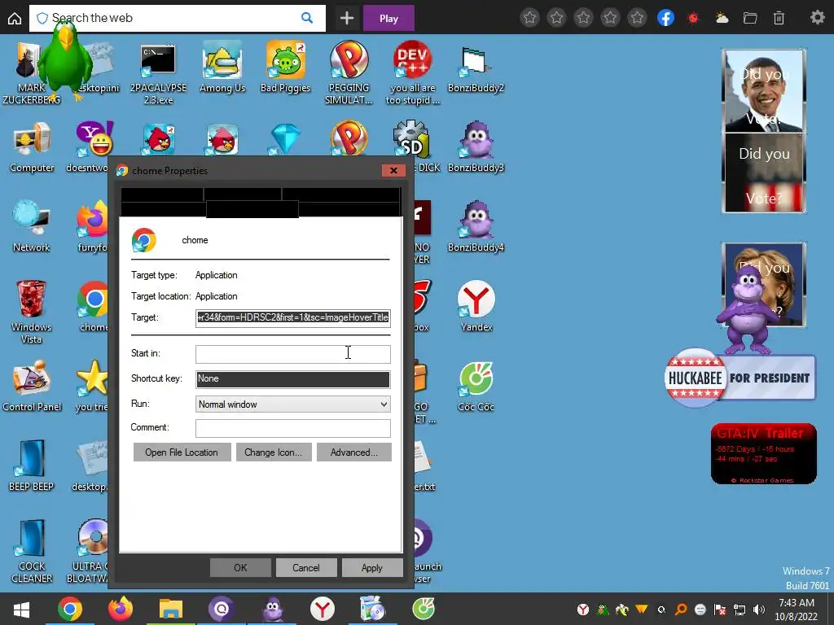Click OK in chome Properties dialog
Viewport: 834px width, 625px height.
240,567
